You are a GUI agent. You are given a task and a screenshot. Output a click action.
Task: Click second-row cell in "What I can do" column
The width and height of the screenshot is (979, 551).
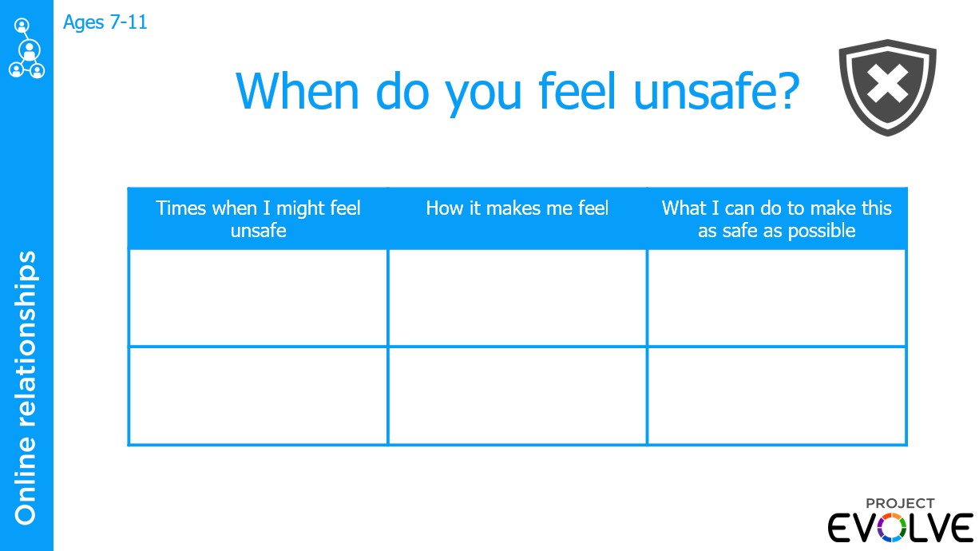click(776, 395)
